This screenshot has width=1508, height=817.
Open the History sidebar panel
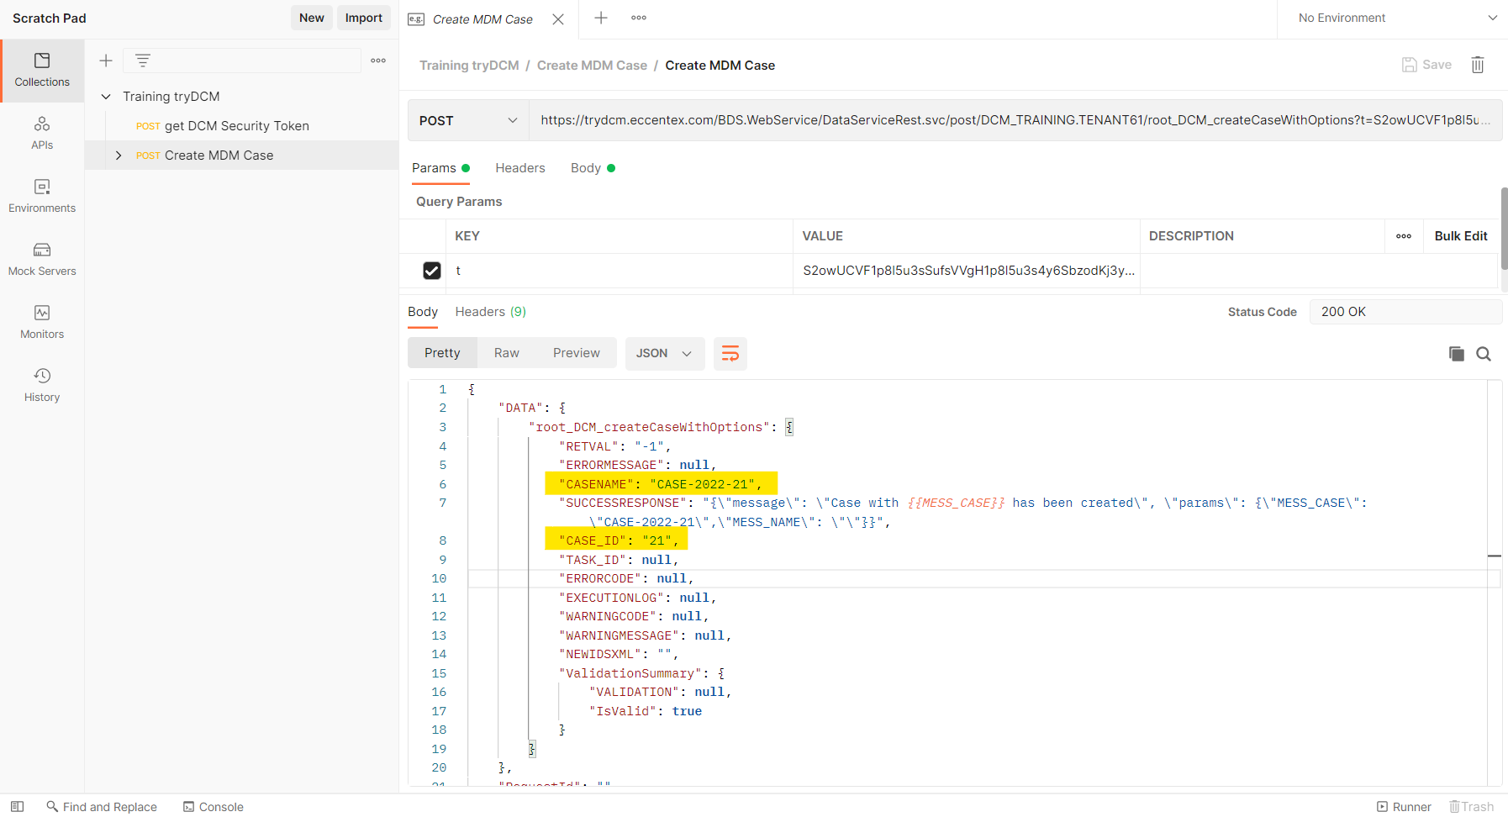point(42,386)
